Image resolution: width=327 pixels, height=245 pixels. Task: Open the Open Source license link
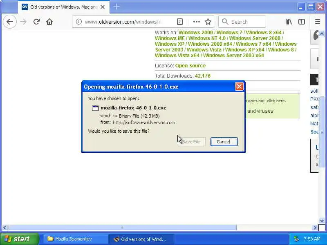click(x=190, y=66)
